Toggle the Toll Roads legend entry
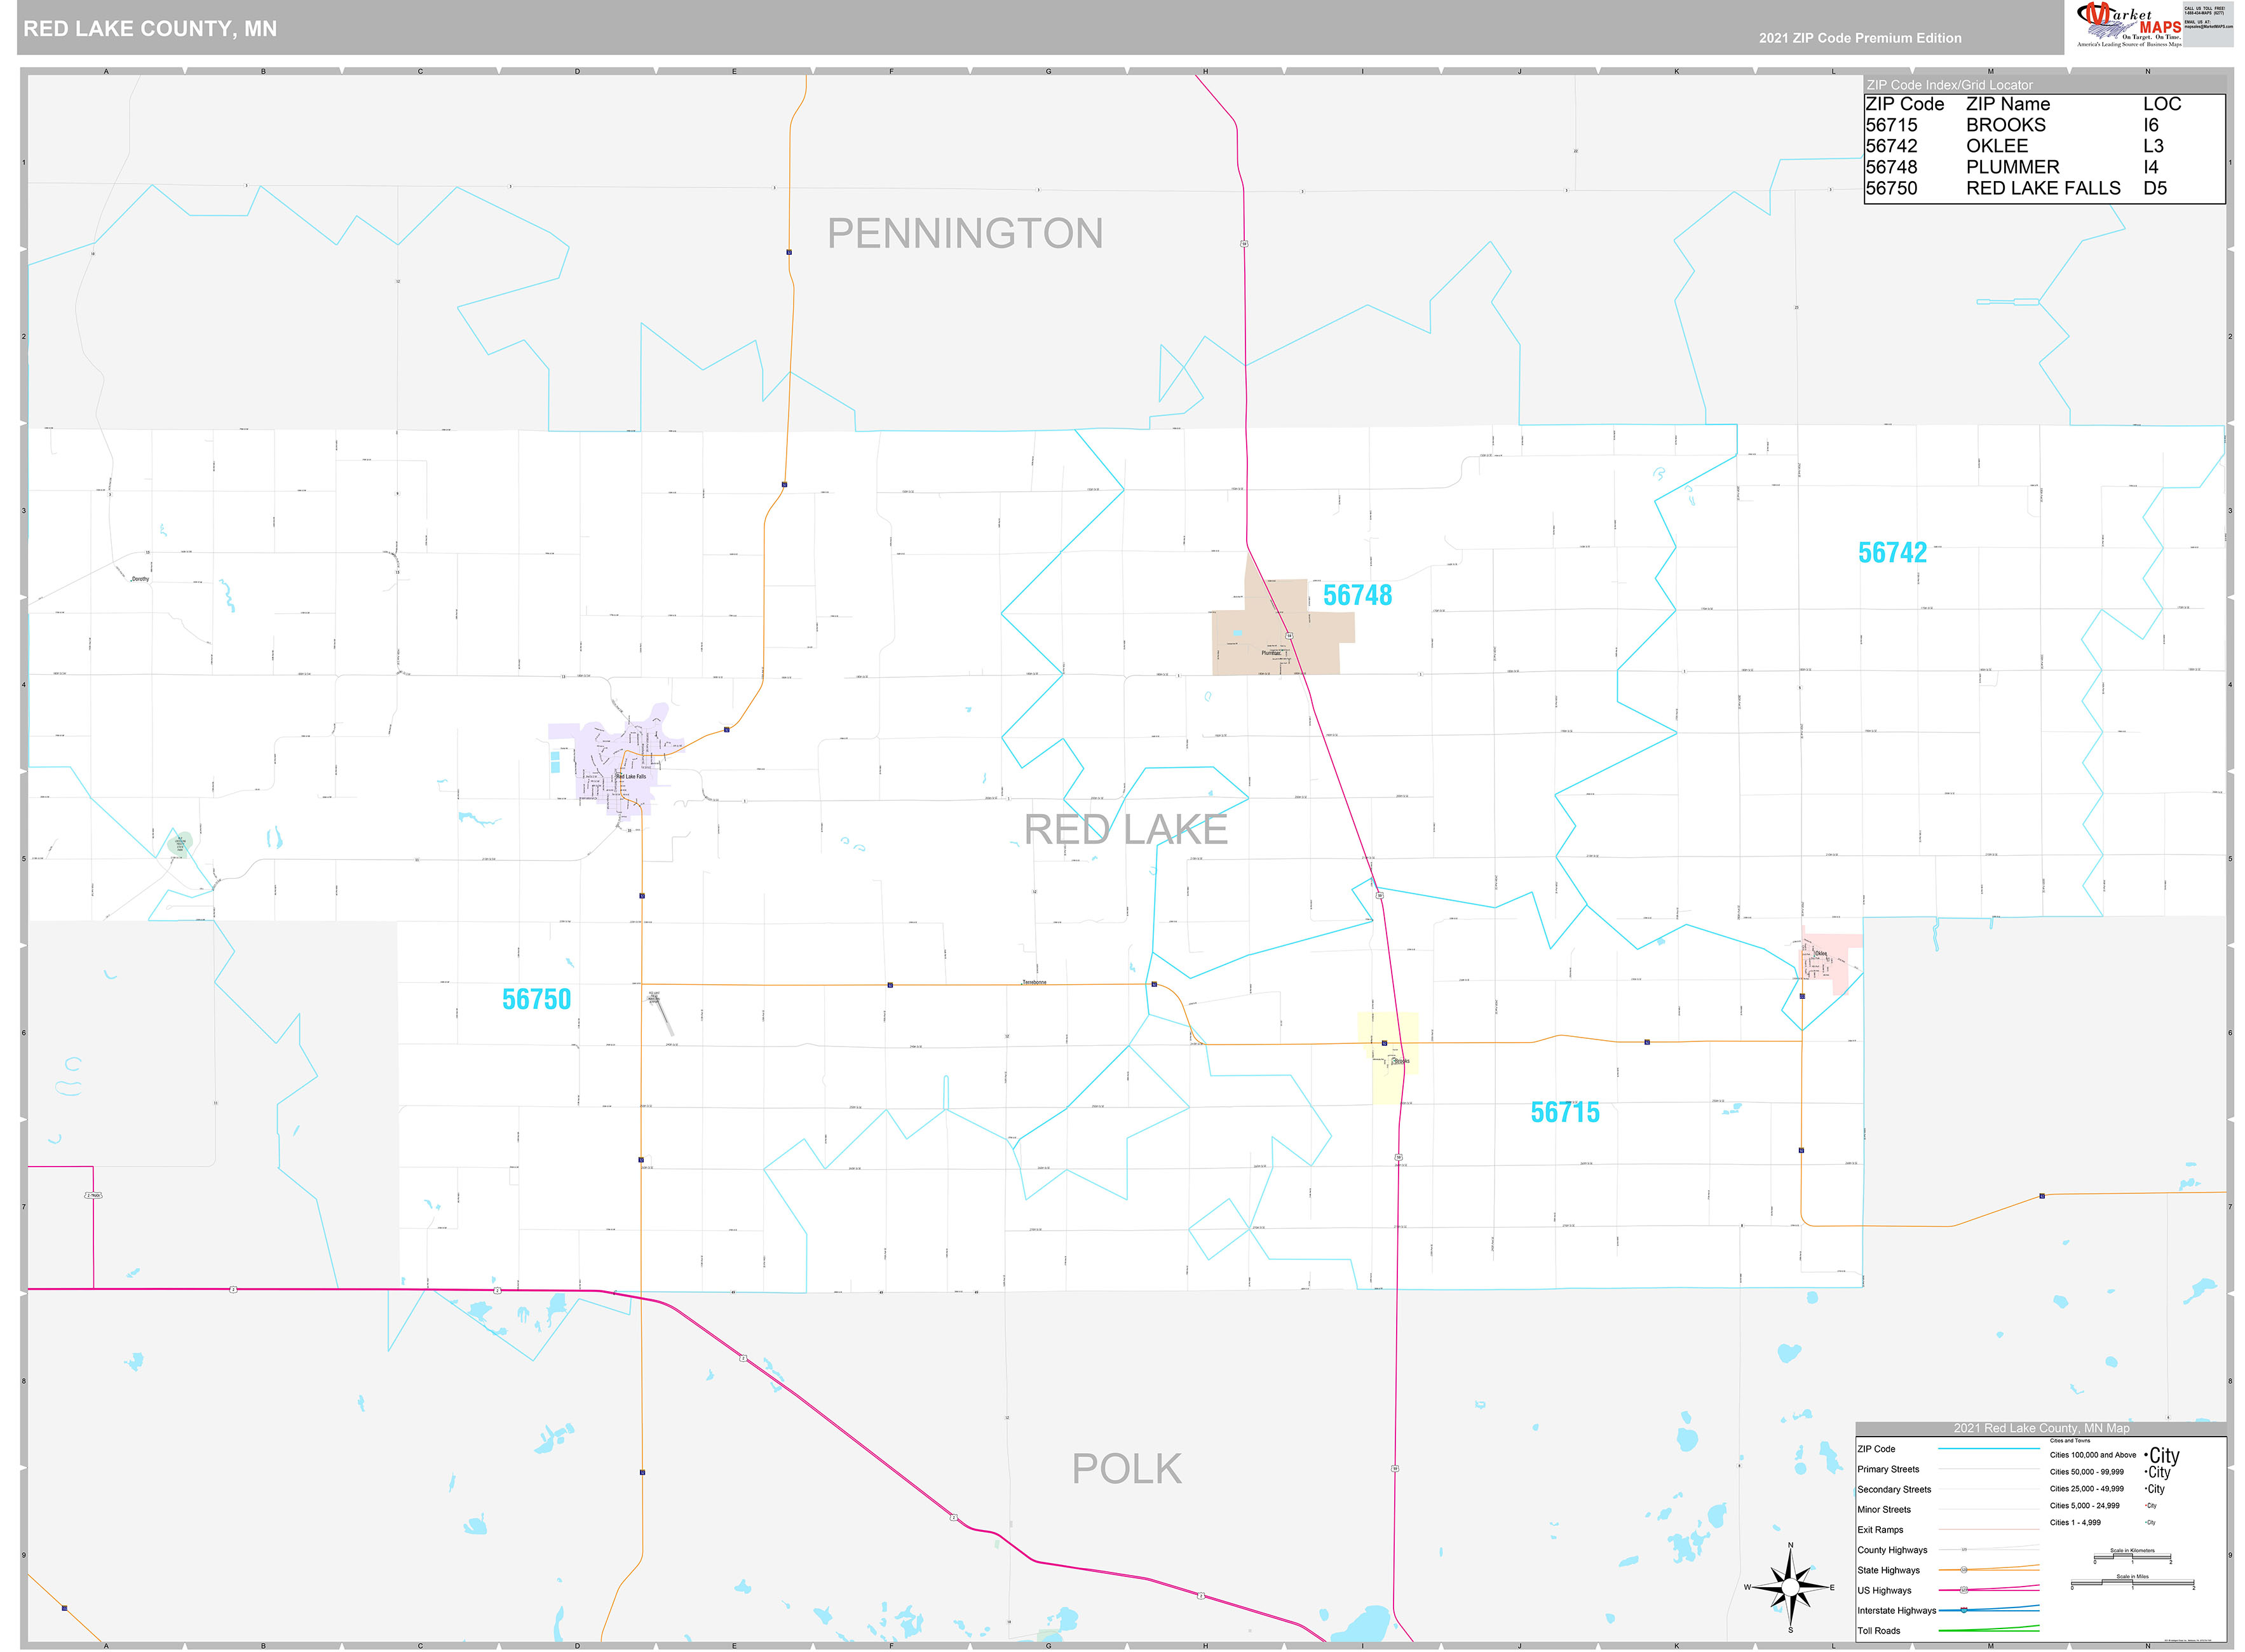 1986,1630
